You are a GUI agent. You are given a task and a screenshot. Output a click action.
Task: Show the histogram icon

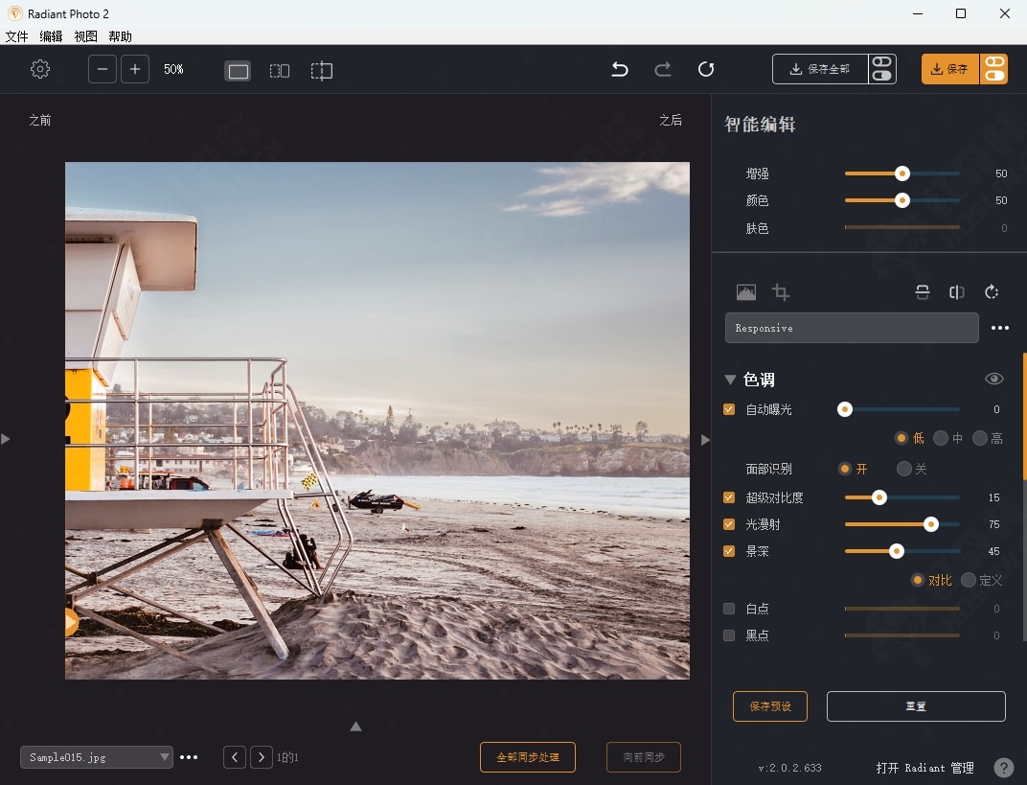[x=746, y=292]
